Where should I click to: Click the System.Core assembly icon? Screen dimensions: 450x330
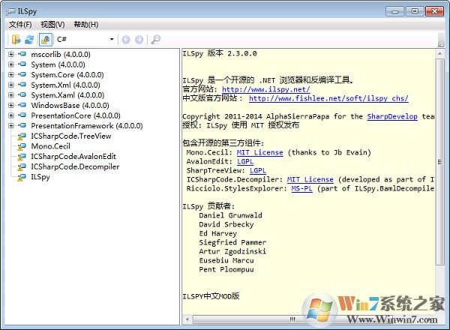click(22, 74)
